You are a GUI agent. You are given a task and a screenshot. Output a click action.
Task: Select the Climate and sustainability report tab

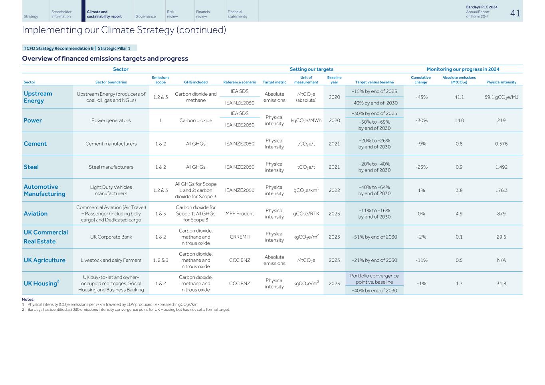tap(105, 14)
